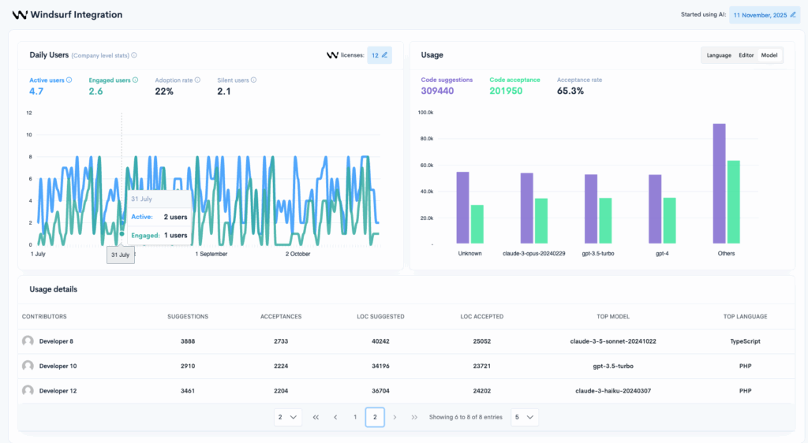Show Silent users info tooltip

point(254,80)
